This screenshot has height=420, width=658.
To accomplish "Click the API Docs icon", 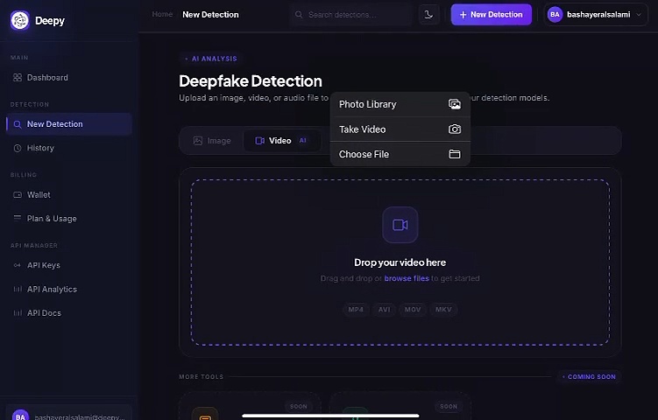I will tap(18, 313).
